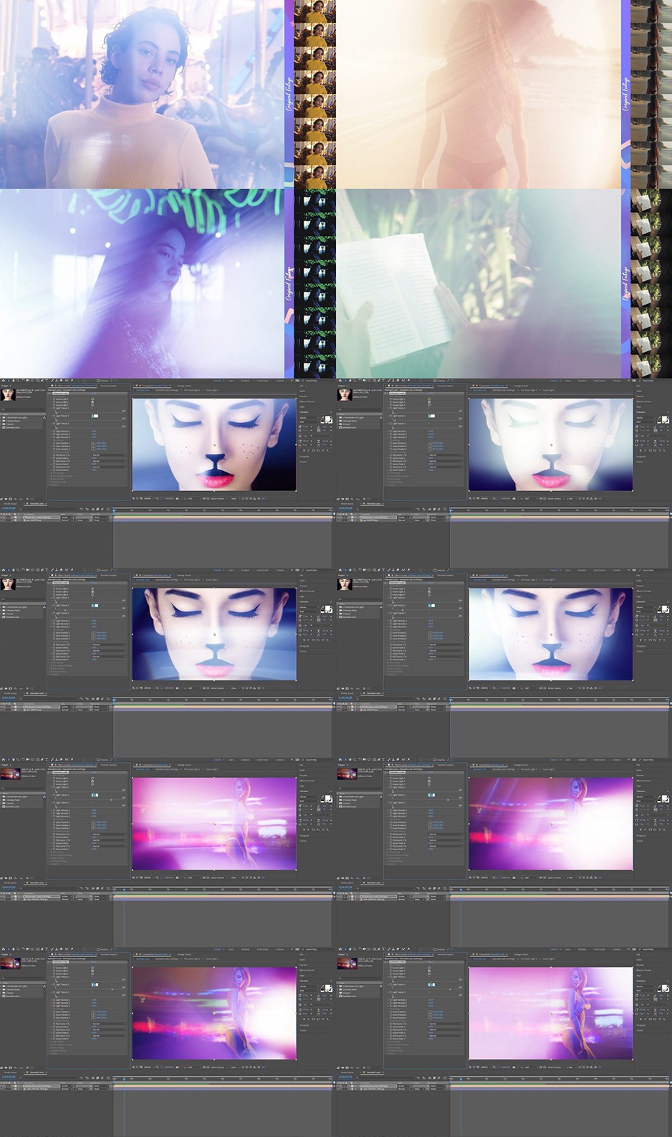Select the Pen tool in second neon-woman window
Screen dimensions: 672x1137
[x=378, y=760]
